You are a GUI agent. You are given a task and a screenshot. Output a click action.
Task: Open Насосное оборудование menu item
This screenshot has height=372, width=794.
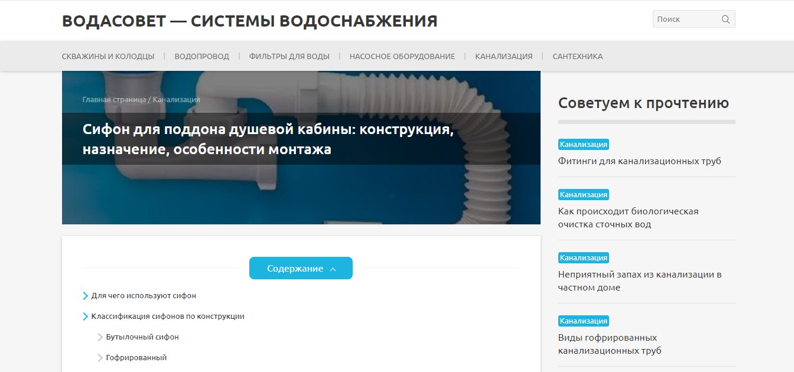tap(402, 56)
